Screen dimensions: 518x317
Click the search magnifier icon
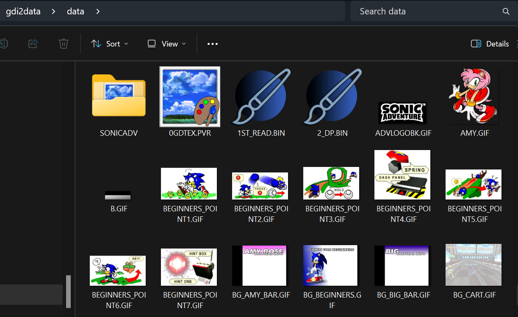pyautogui.click(x=506, y=11)
